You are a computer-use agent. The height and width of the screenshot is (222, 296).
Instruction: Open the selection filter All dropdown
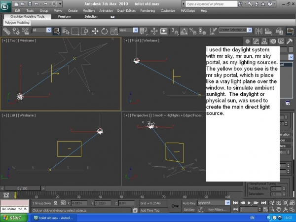coord(49,30)
